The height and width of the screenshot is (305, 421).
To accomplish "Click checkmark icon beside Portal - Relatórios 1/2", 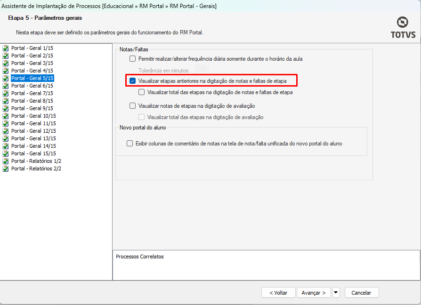I will (x=5, y=161).
